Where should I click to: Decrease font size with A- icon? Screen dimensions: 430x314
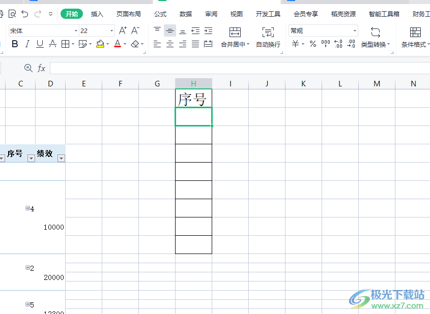click(x=135, y=30)
